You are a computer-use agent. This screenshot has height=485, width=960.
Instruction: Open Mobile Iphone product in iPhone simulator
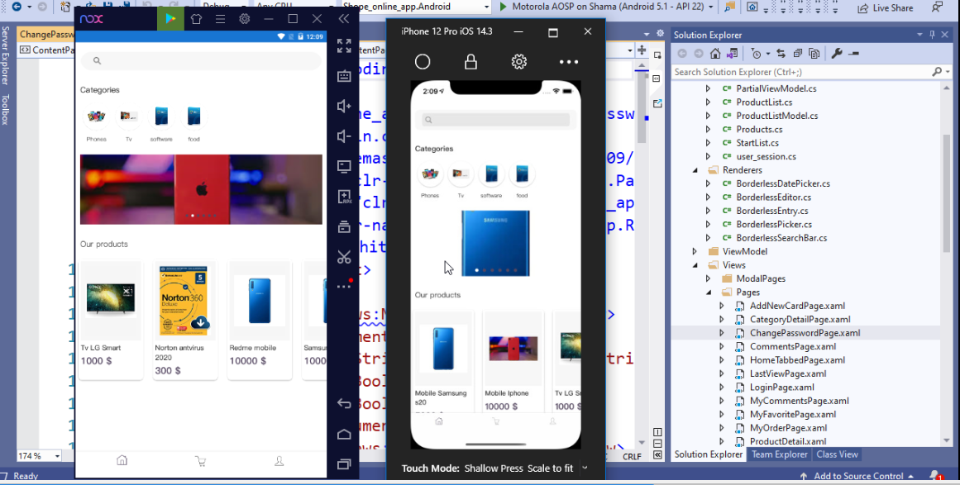coord(513,361)
